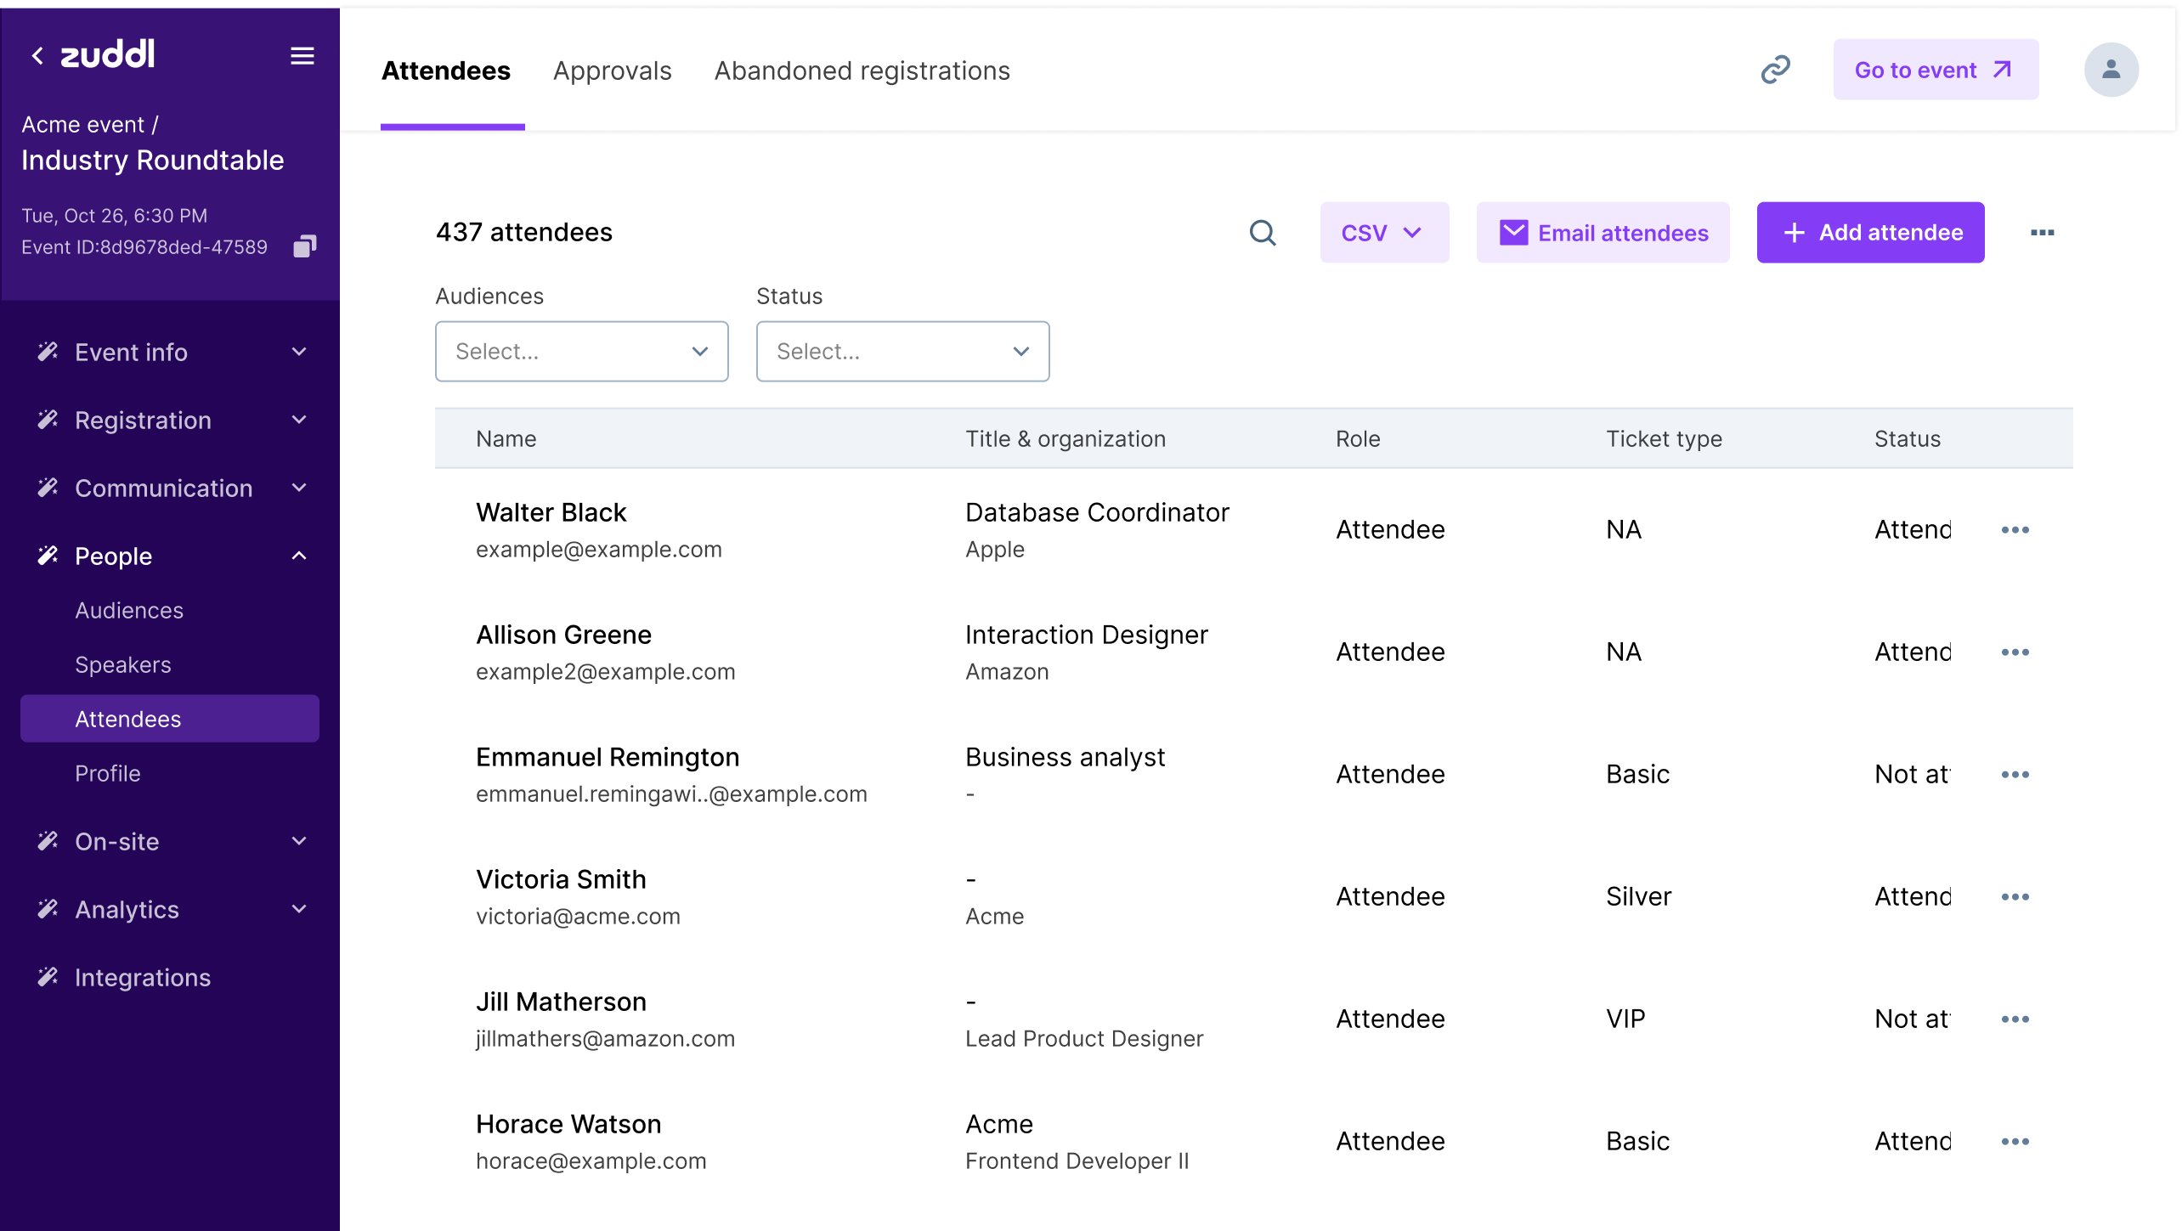This screenshot has height=1231, width=2182.
Task: Copy the event ID with copy icon
Action: point(304,246)
